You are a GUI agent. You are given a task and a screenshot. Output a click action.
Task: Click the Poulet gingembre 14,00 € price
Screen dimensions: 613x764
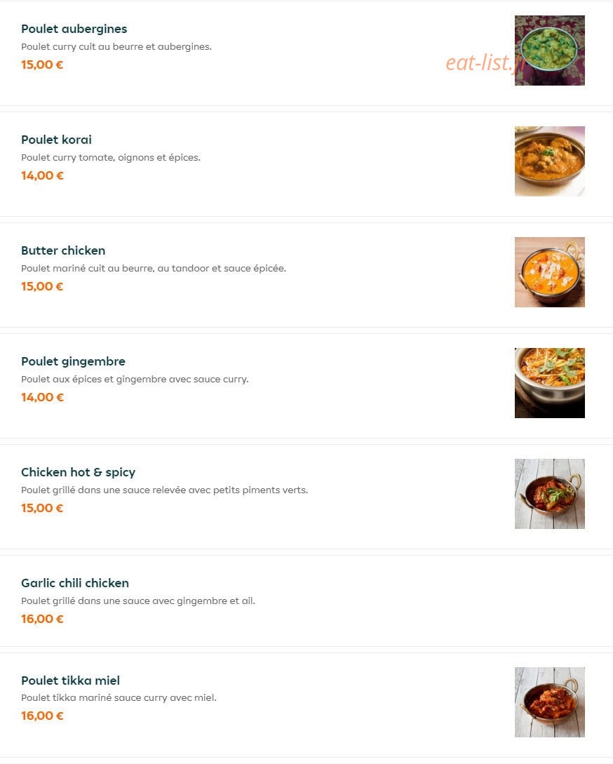42,397
